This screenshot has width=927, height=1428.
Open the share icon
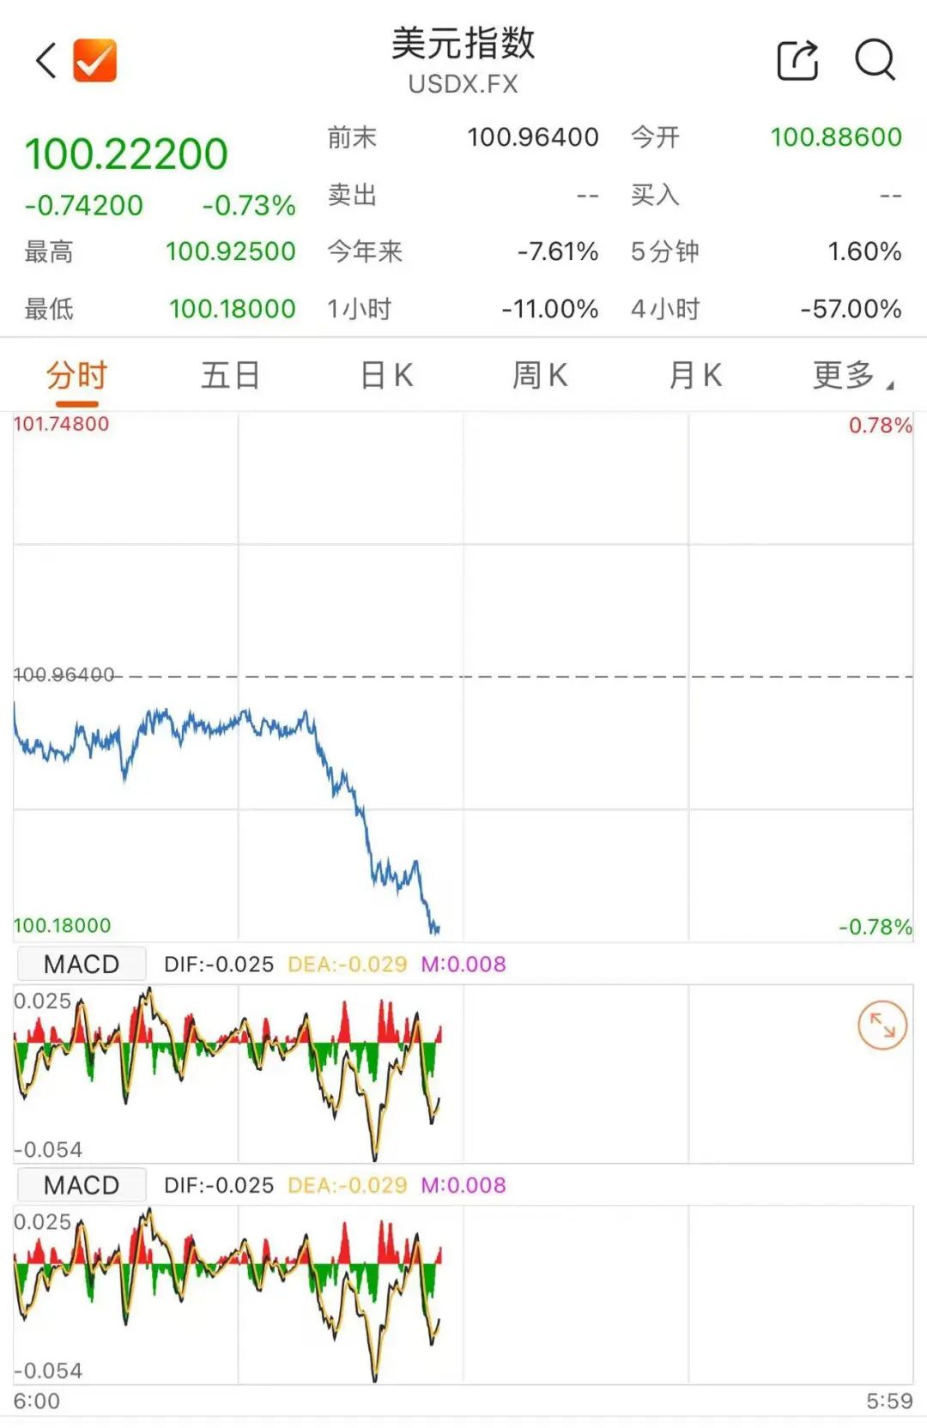point(797,60)
